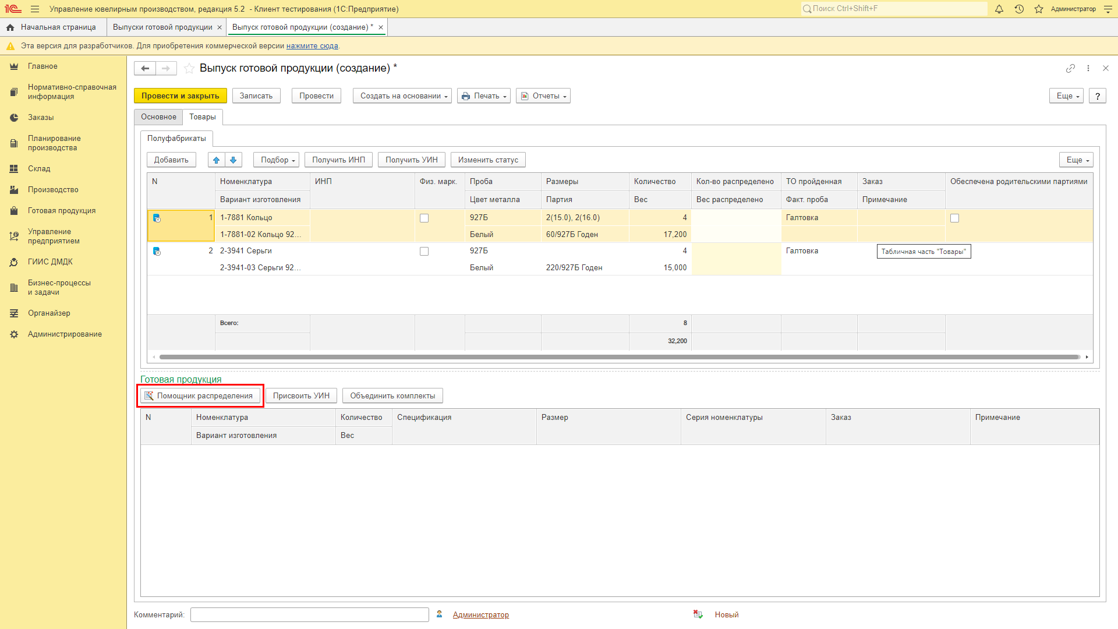
Task: Click the Администрирование gear icon
Action: [x=14, y=334]
